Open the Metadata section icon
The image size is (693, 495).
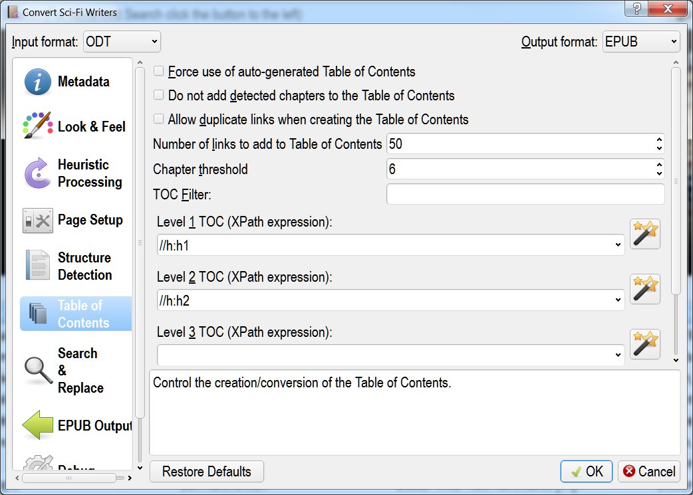38,82
